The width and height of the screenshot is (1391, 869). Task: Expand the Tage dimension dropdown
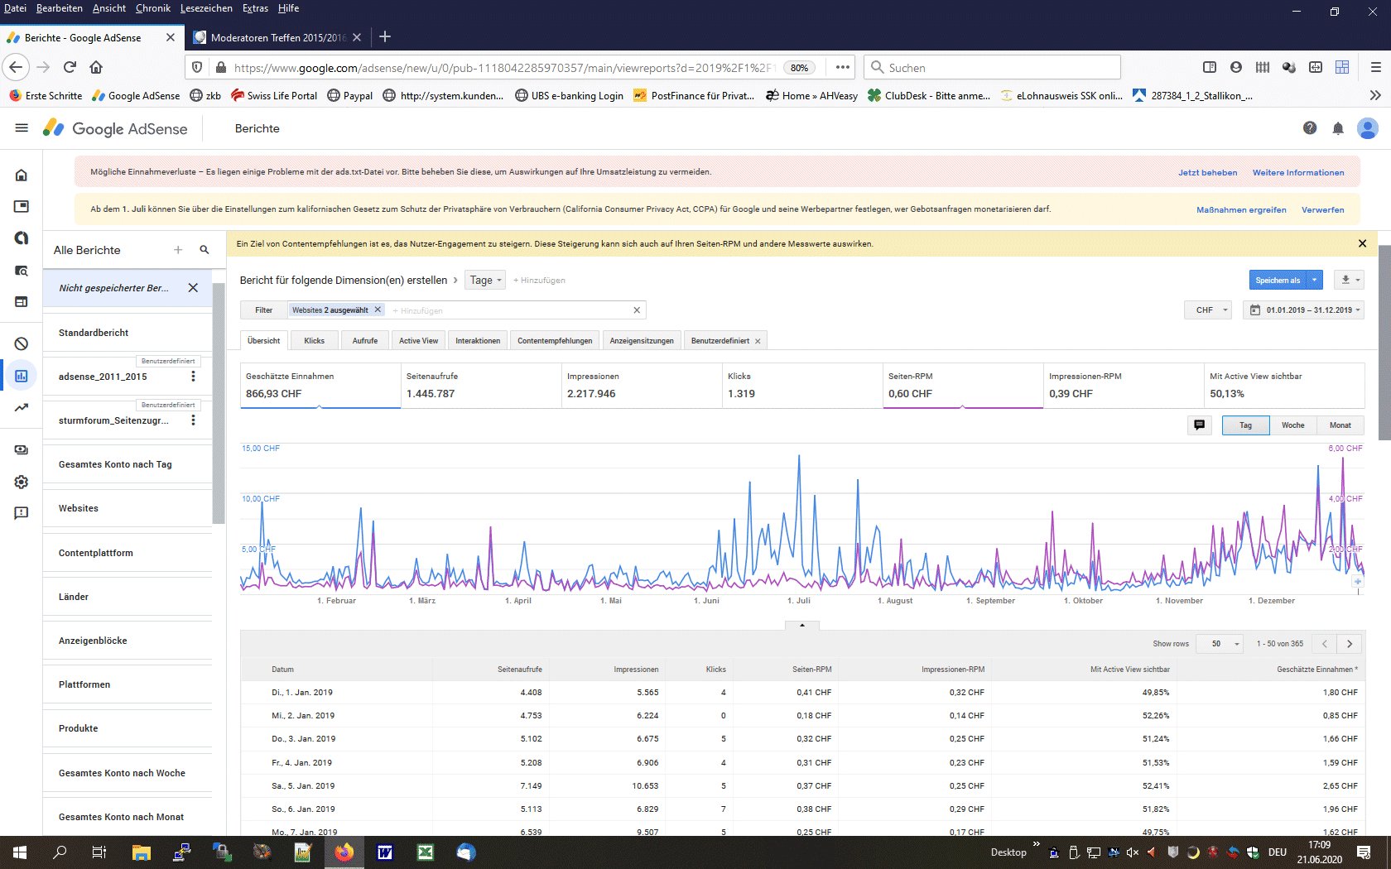point(485,281)
